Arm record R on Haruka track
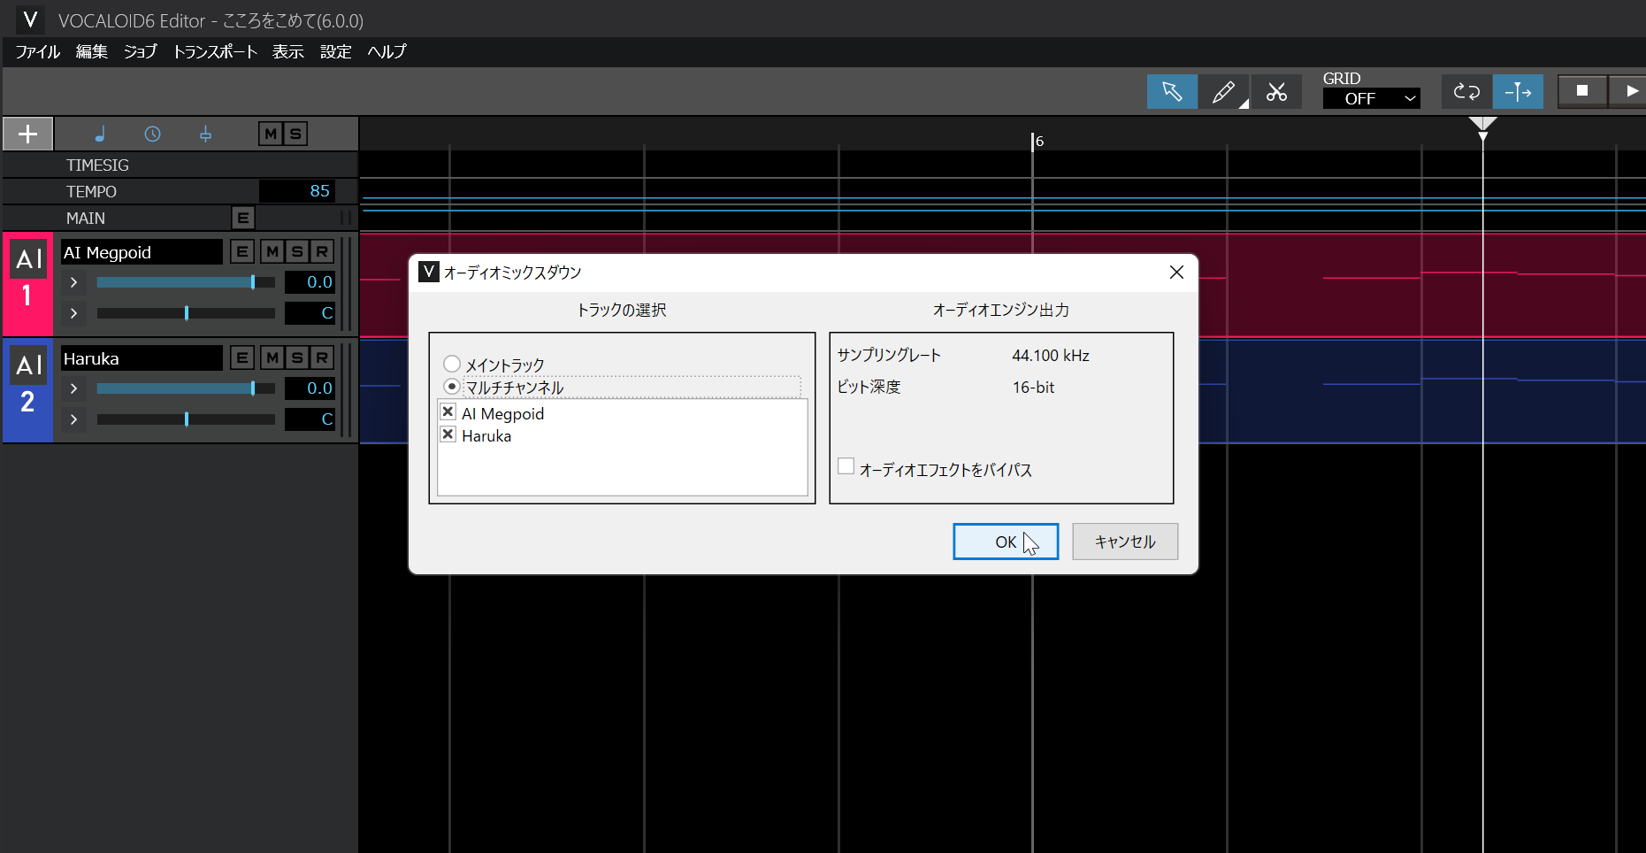Image resolution: width=1646 pixels, height=853 pixels. point(322,357)
